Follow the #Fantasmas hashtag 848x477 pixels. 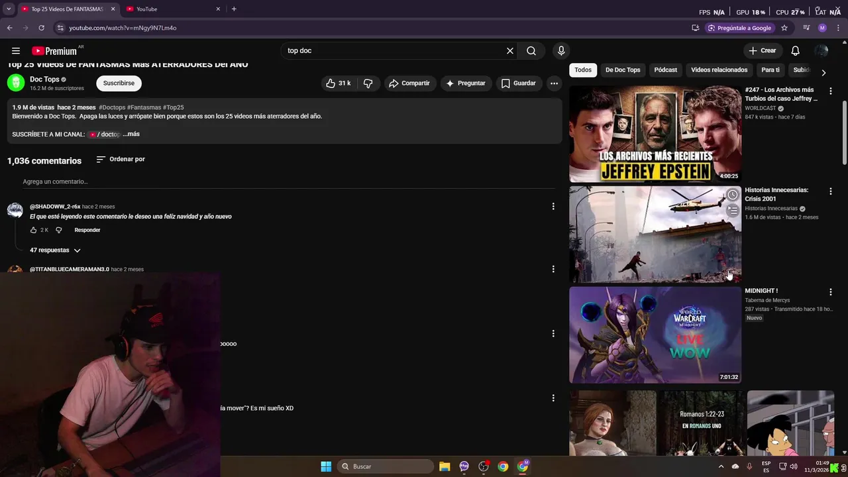click(x=144, y=107)
